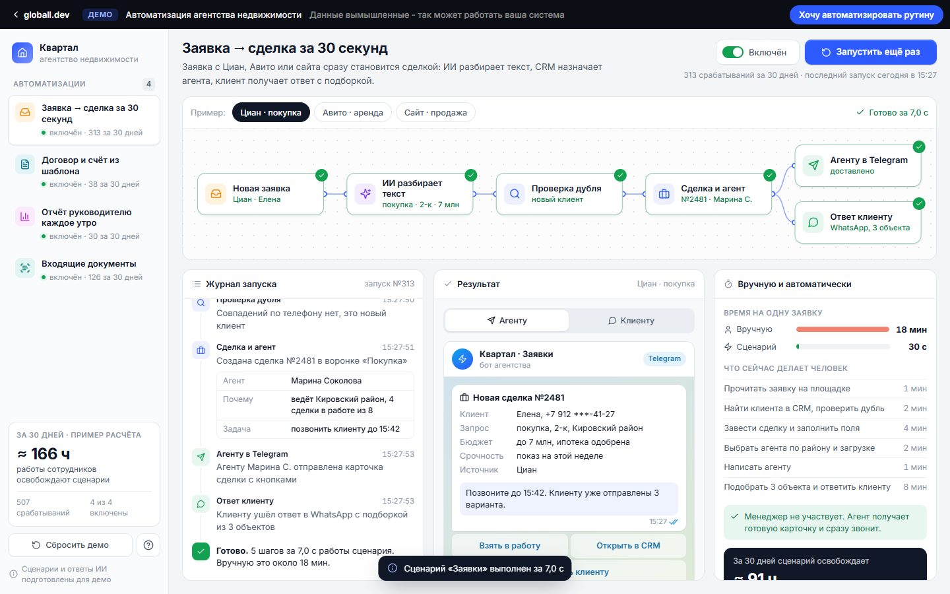Click Хочу автоматизировать рутину button

(866, 15)
